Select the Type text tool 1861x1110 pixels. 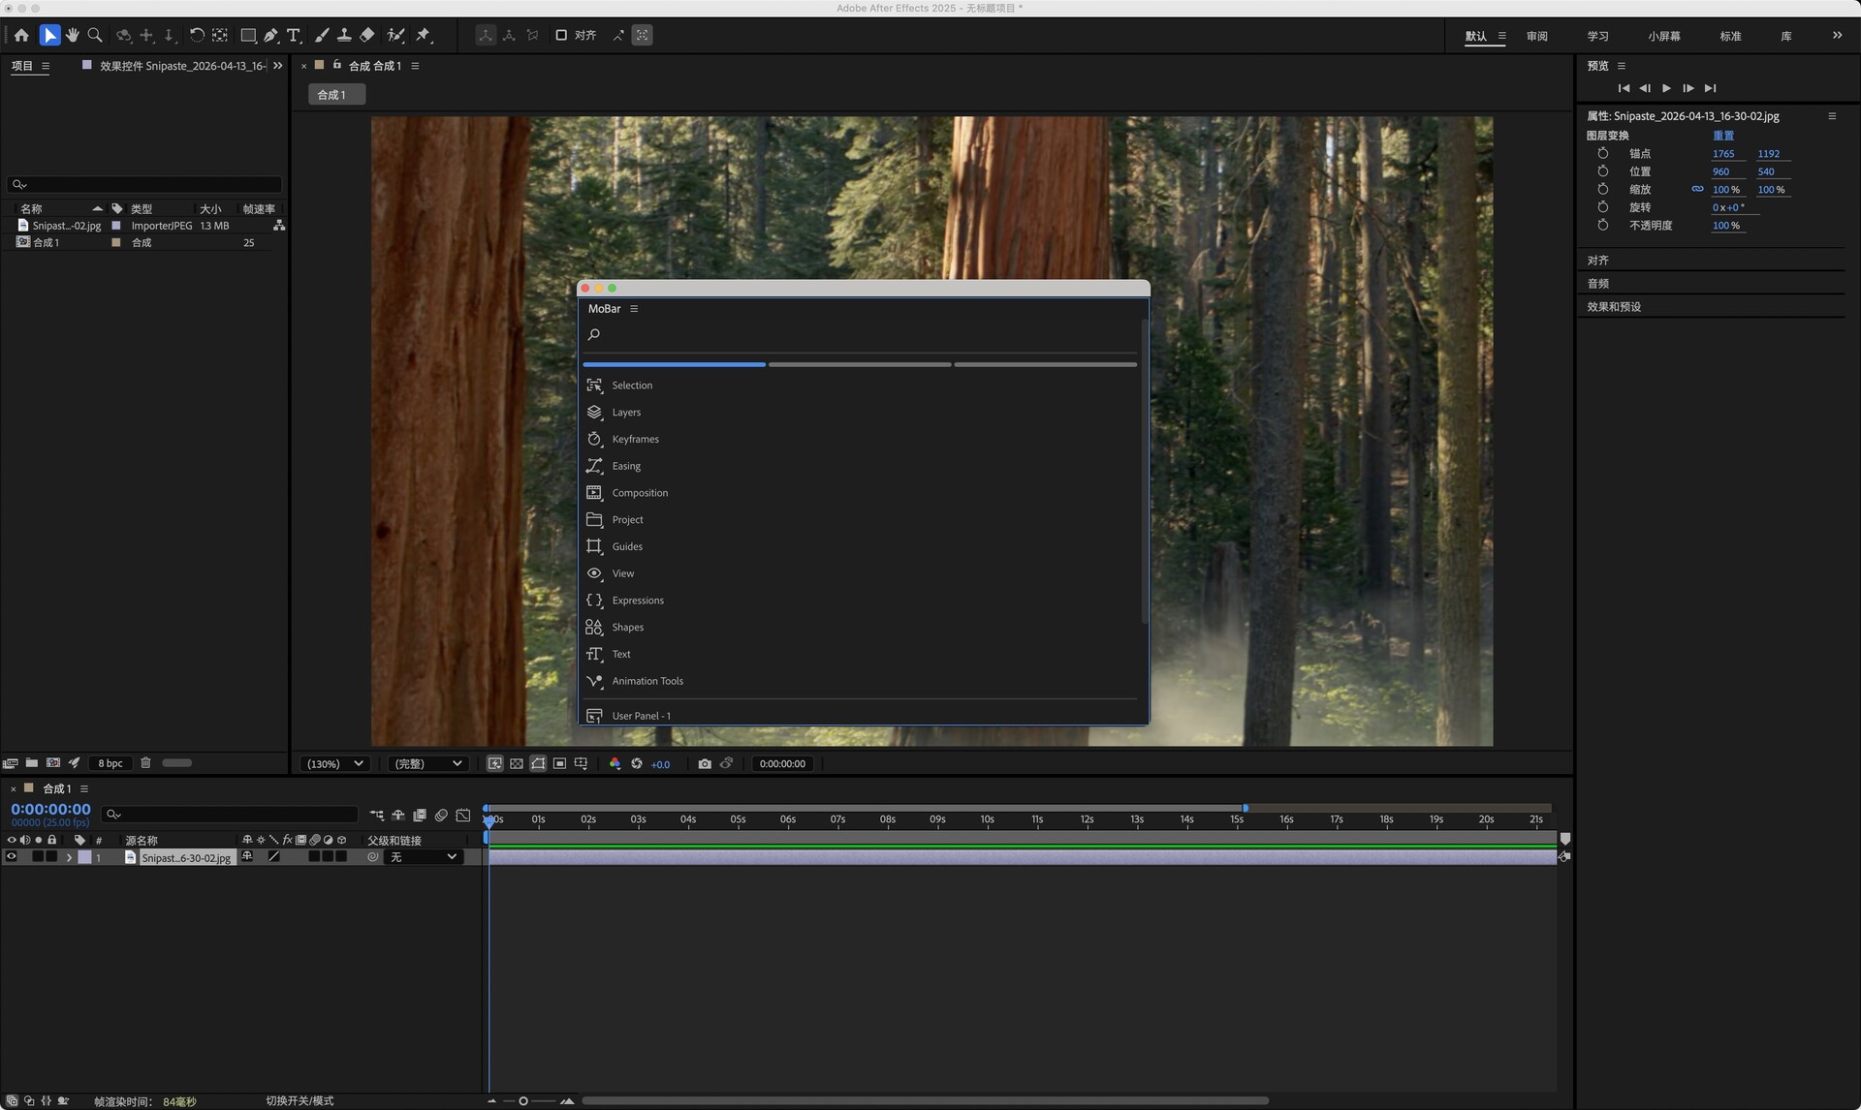click(294, 35)
